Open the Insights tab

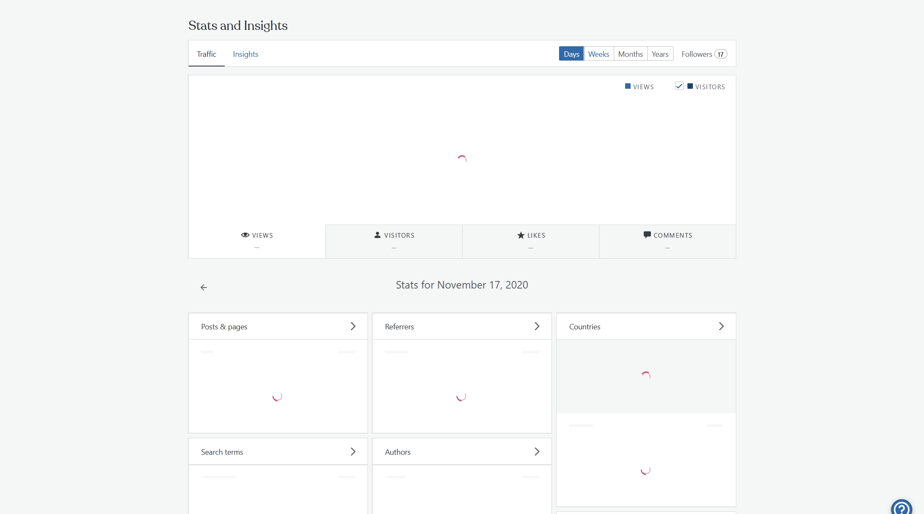(245, 54)
